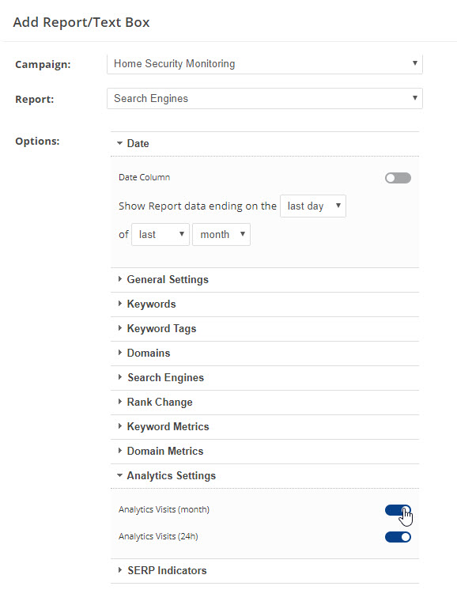Expand Keyword Tags section

[265, 329]
